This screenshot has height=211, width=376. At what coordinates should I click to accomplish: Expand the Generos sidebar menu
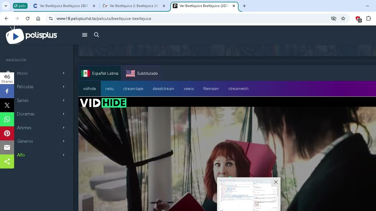point(25,141)
